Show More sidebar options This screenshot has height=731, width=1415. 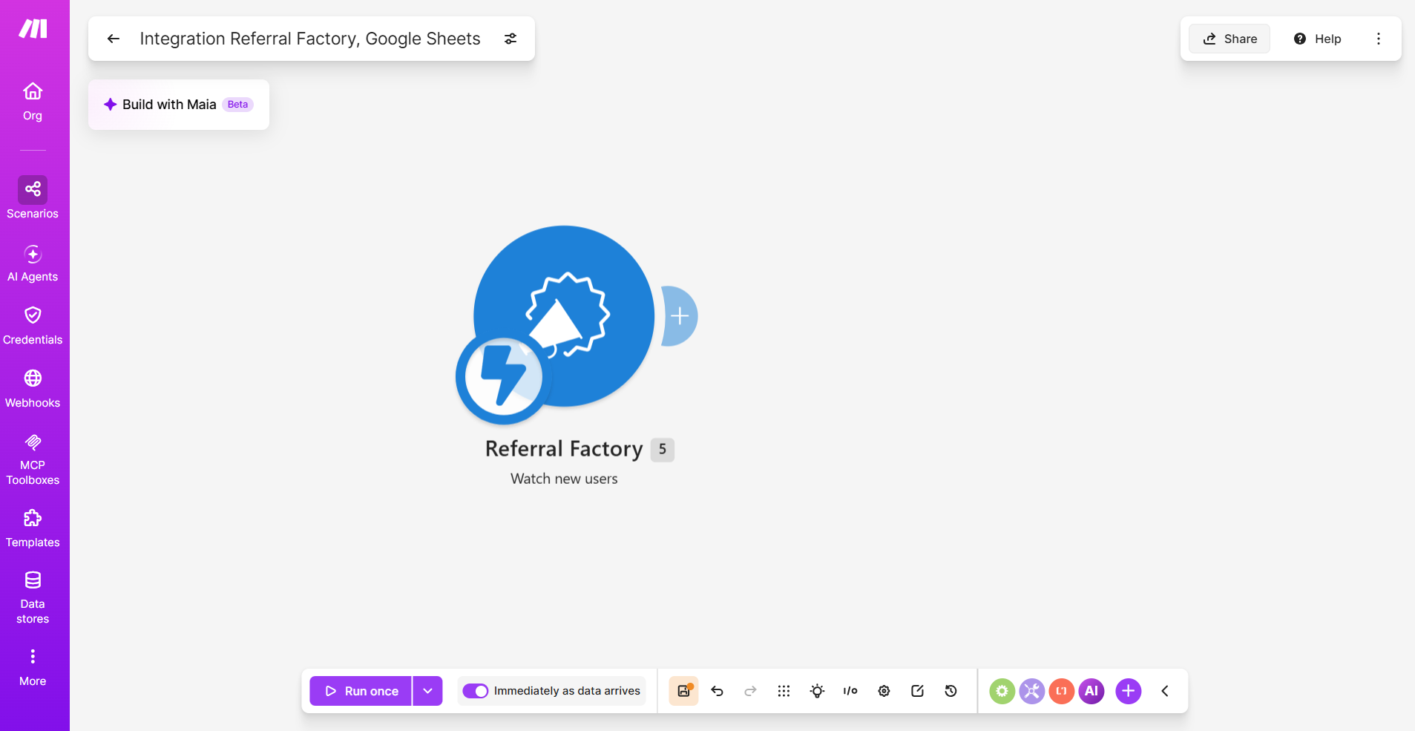(33, 668)
